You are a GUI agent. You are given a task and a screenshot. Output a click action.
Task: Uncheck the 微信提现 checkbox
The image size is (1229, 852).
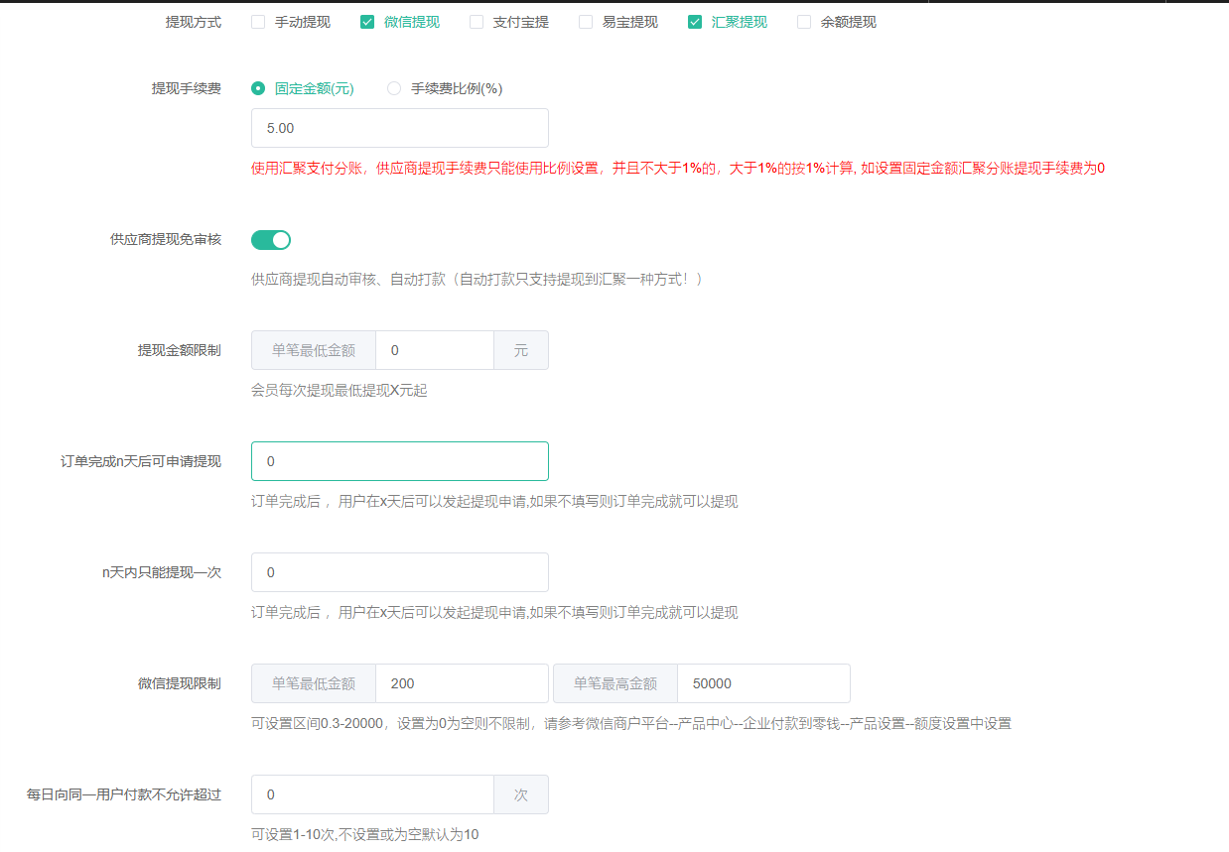coord(367,22)
